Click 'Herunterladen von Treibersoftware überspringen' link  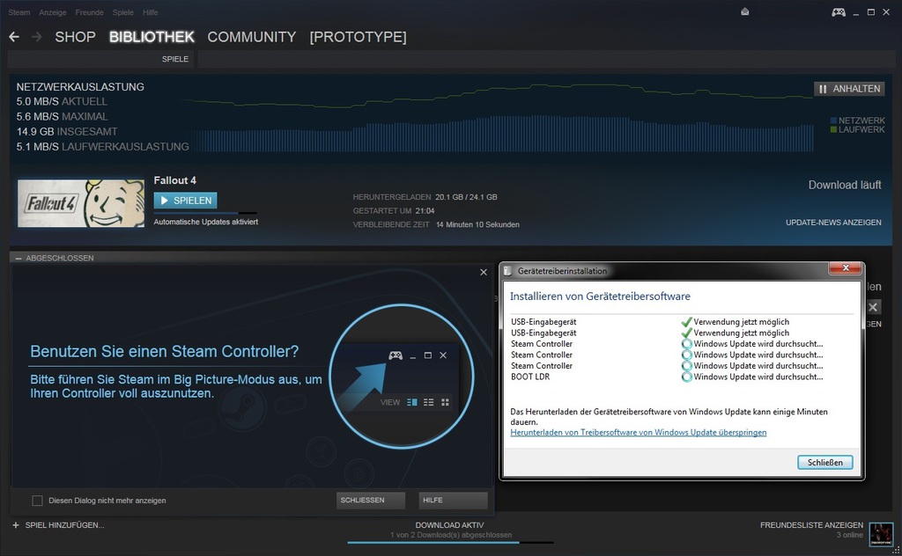point(638,433)
